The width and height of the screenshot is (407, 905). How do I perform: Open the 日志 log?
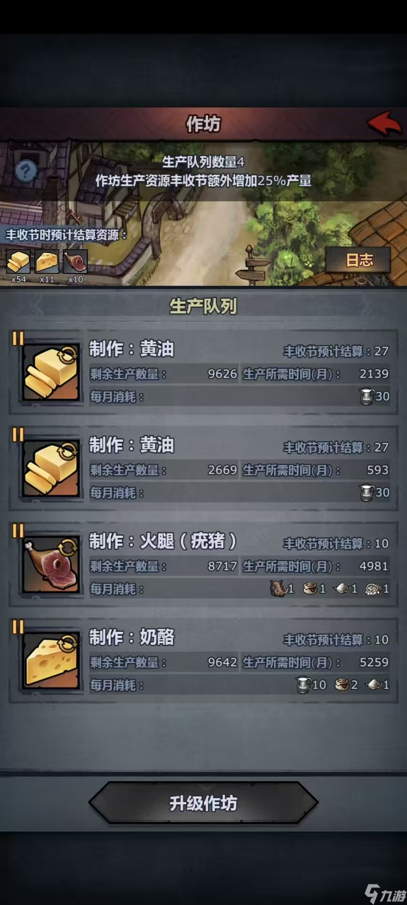[359, 260]
